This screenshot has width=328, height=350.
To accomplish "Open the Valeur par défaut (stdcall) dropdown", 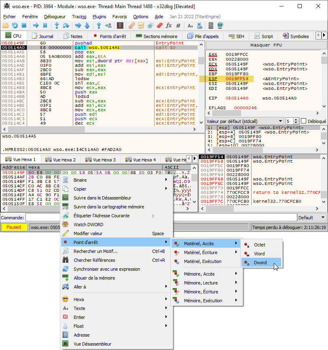I will pos(245,121).
